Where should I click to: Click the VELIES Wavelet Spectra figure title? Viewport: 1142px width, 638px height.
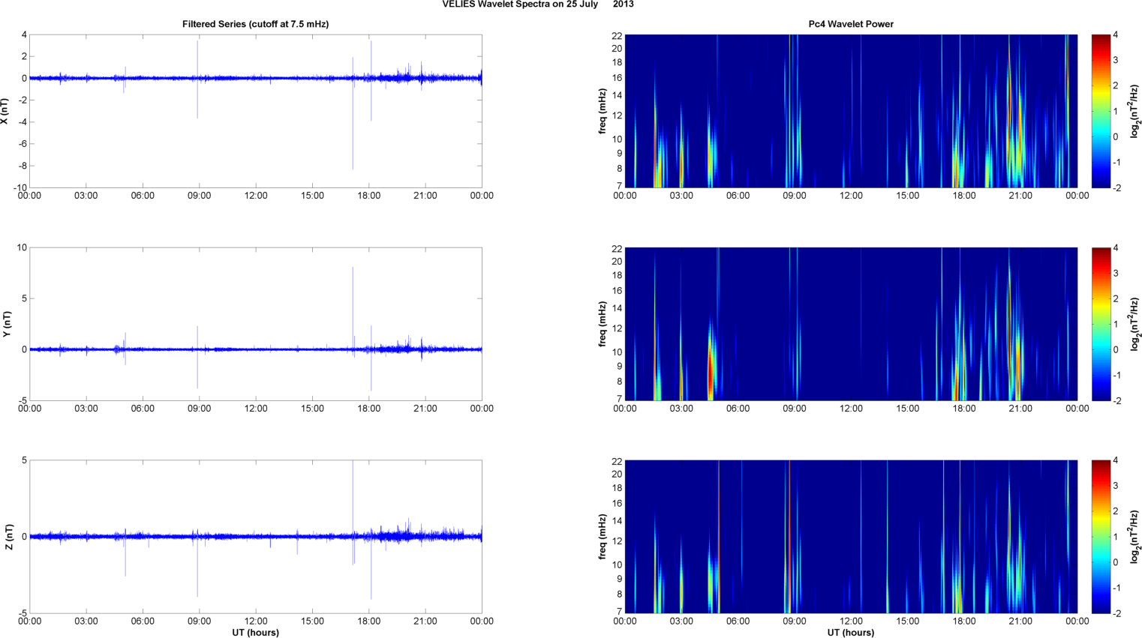(x=537, y=4)
